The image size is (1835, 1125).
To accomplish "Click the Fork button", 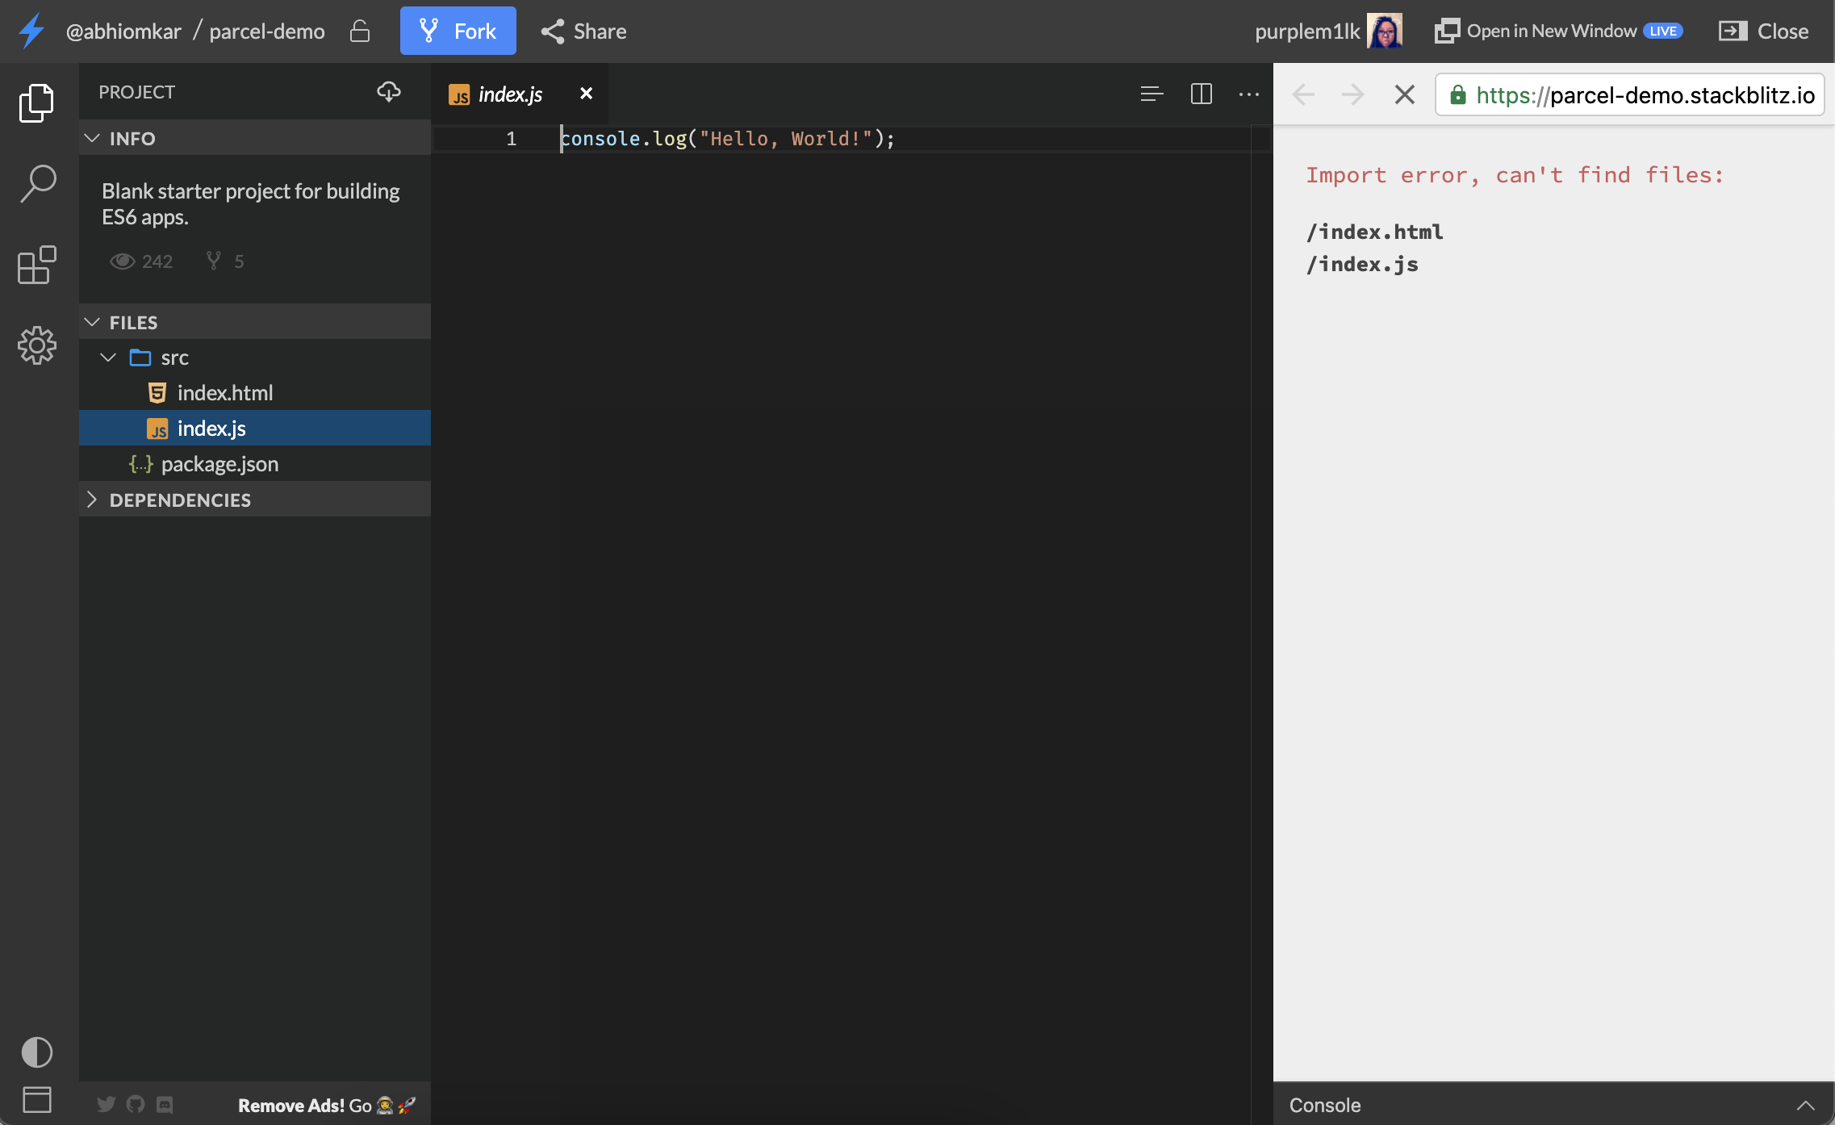I will [x=458, y=31].
